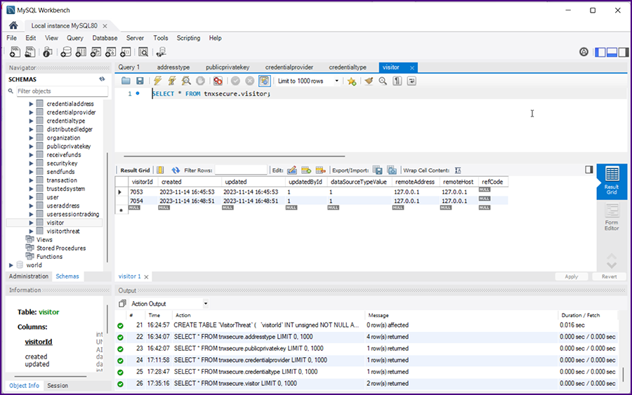Click the beautify query broom icon
The height and width of the screenshot is (395, 632).
pyautogui.click(x=369, y=81)
